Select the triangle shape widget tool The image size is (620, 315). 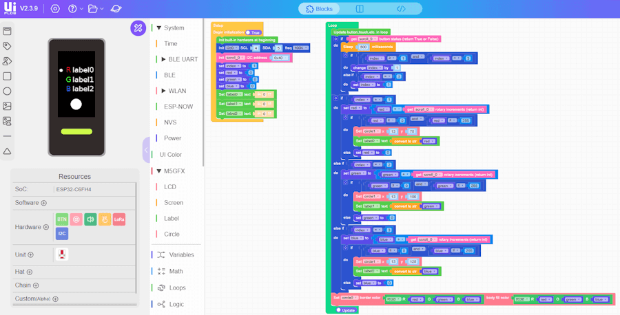point(7,151)
